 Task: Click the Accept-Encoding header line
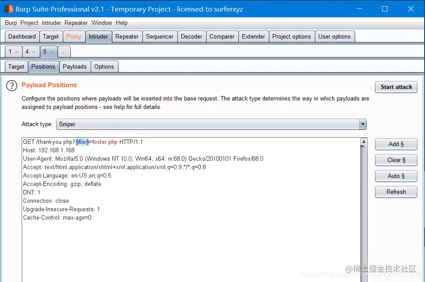62,184
